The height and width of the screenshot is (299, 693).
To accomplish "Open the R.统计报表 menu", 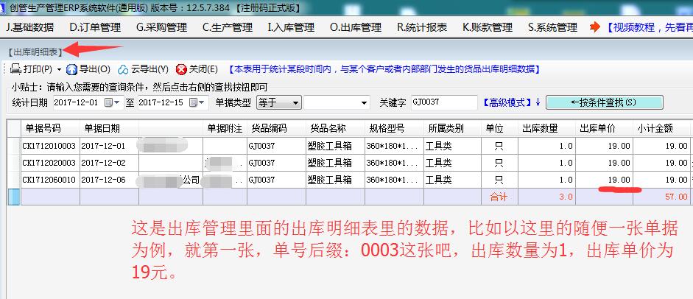I will click(x=422, y=27).
